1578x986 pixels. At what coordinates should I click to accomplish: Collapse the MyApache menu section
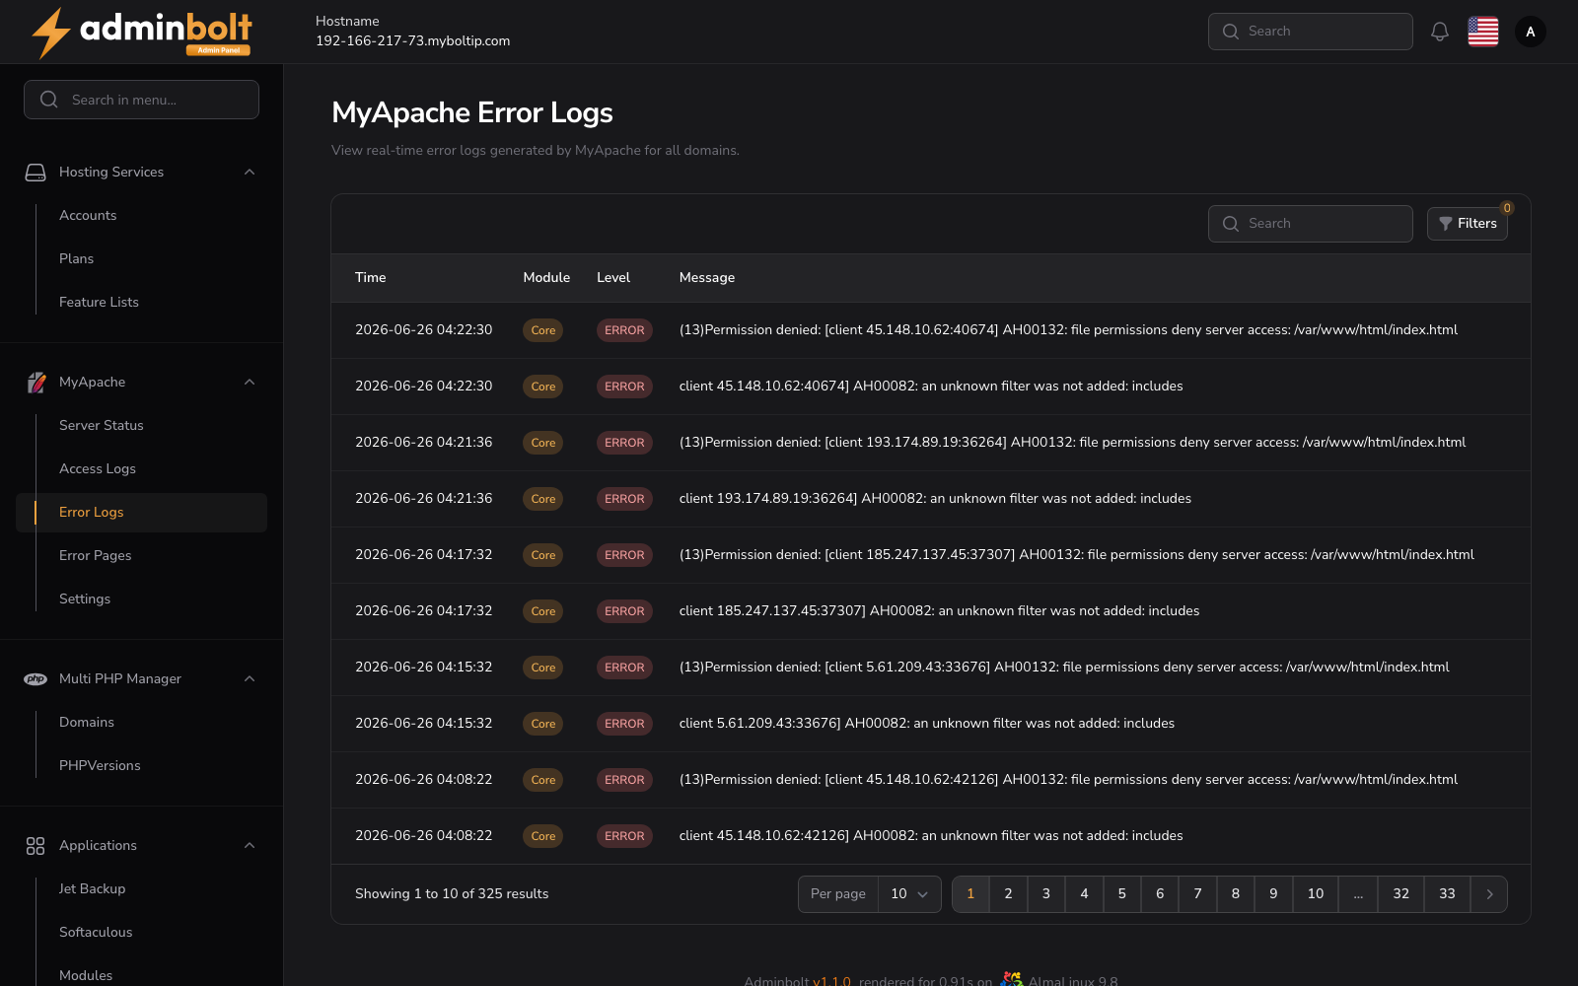pos(250,383)
